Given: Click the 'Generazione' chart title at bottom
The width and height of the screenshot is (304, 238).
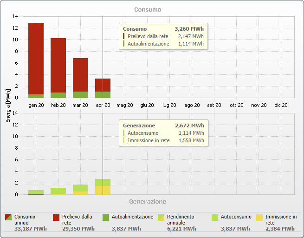Looking at the screenshot, I should point(148,201).
